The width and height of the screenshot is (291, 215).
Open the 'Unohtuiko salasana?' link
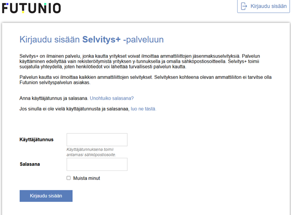point(112,98)
